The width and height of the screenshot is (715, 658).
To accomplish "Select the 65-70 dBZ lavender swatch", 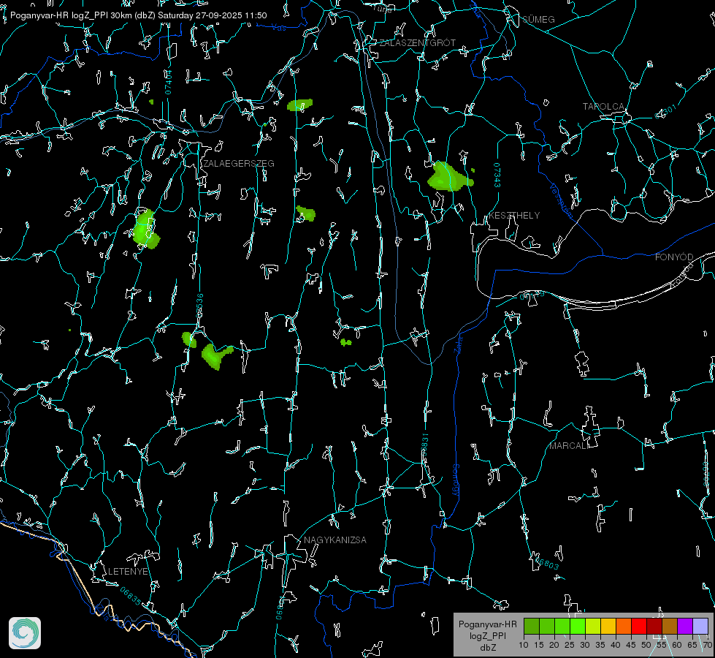I will pyautogui.click(x=700, y=626).
